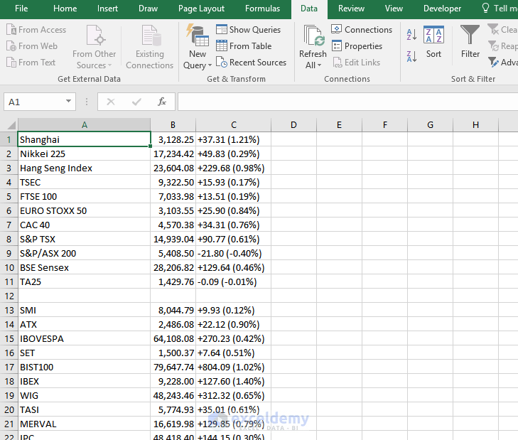Screen dimensions: 518x440
Task: Expand the Name Box dropdown arrow
Action: 68,101
